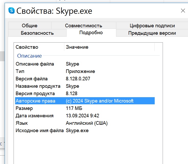Screen dimensions: 188x164
Task: Close the Skype.exe properties dialog
Action: point(183,11)
